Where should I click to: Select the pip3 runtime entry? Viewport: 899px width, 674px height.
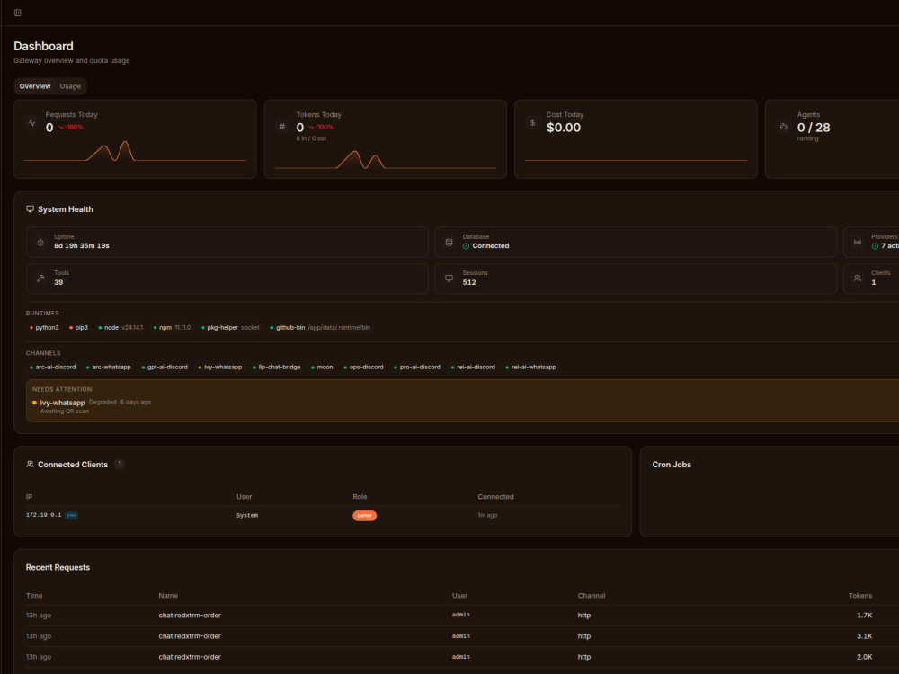(x=78, y=328)
